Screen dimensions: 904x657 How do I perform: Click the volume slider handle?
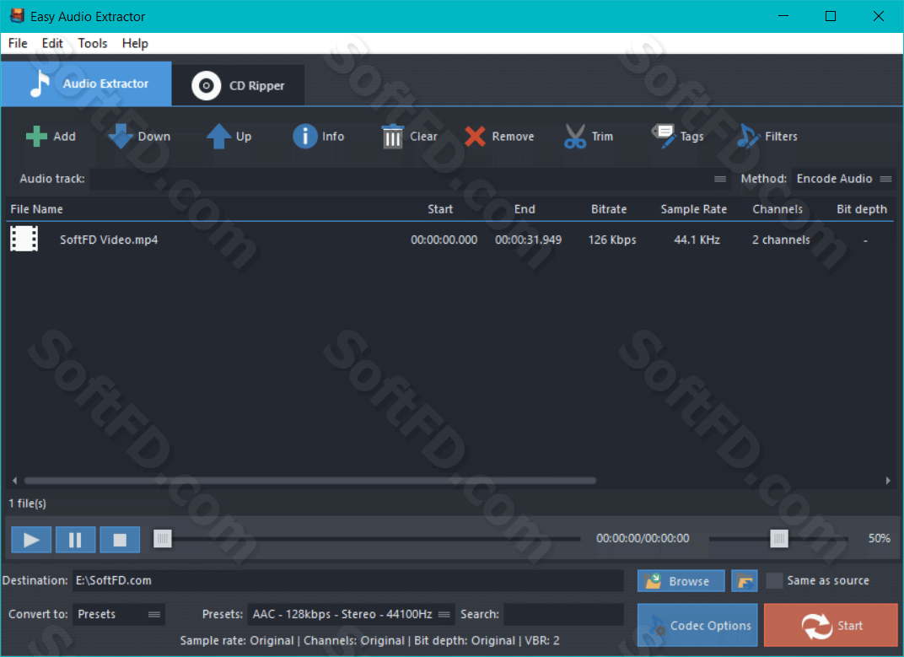[x=779, y=539]
